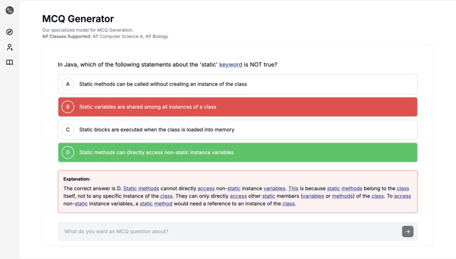Choose the red static variables shared answer

click(238, 107)
